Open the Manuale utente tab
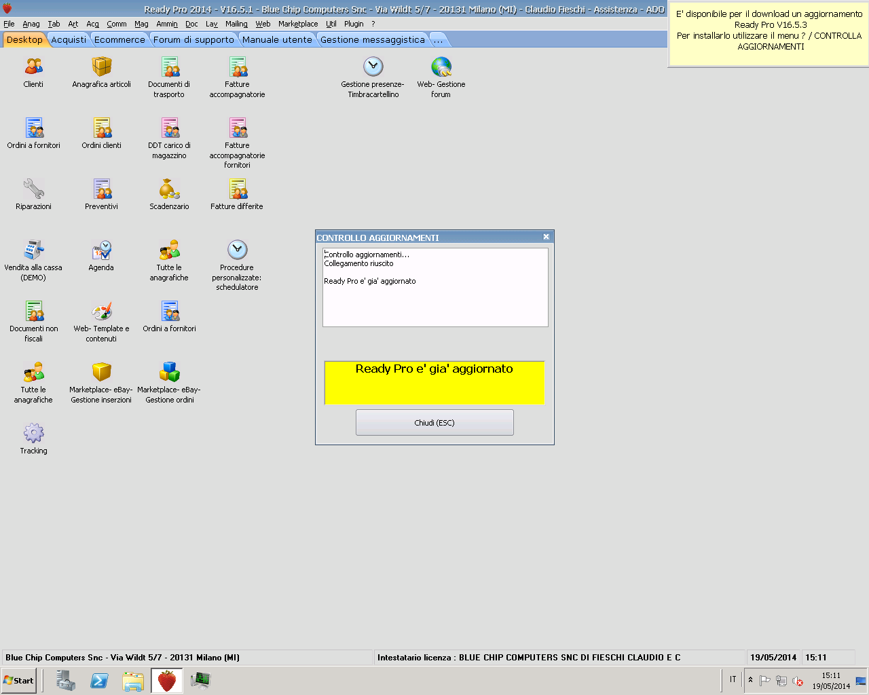Screen dimensions: 869x695 coord(278,39)
